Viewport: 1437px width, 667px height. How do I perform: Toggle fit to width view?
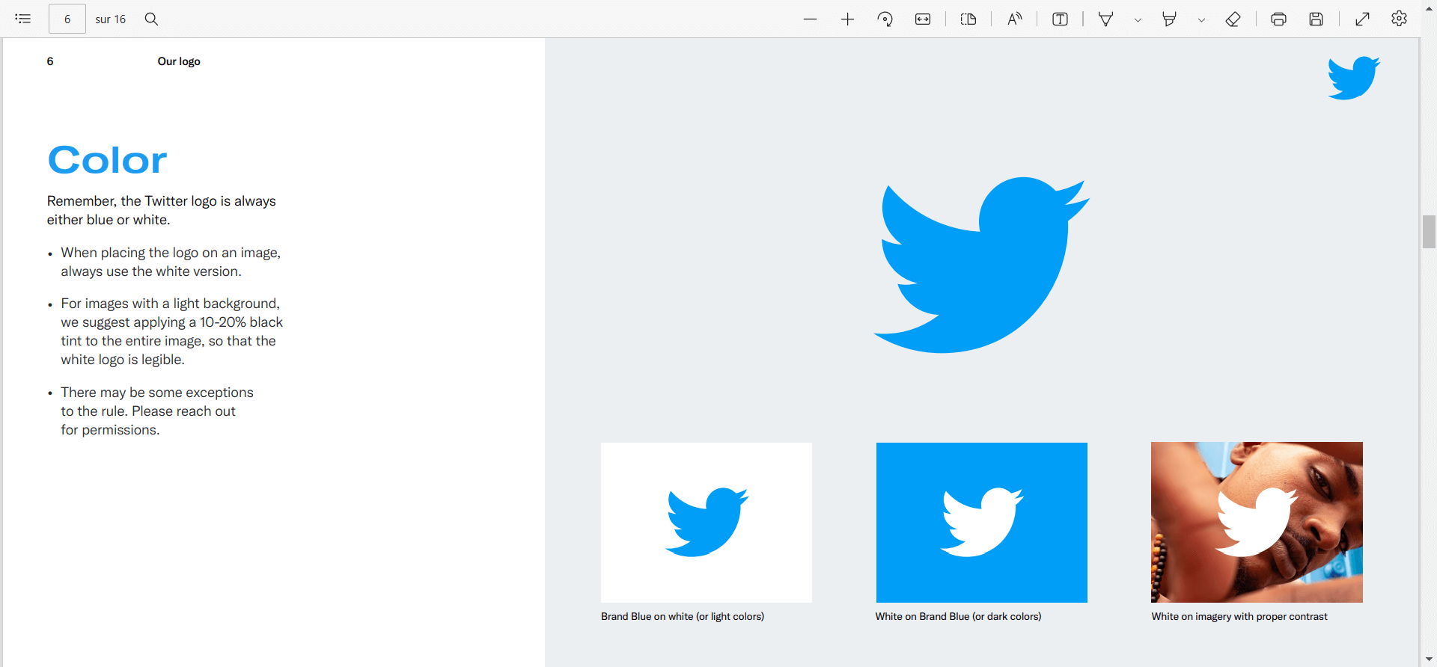[923, 19]
